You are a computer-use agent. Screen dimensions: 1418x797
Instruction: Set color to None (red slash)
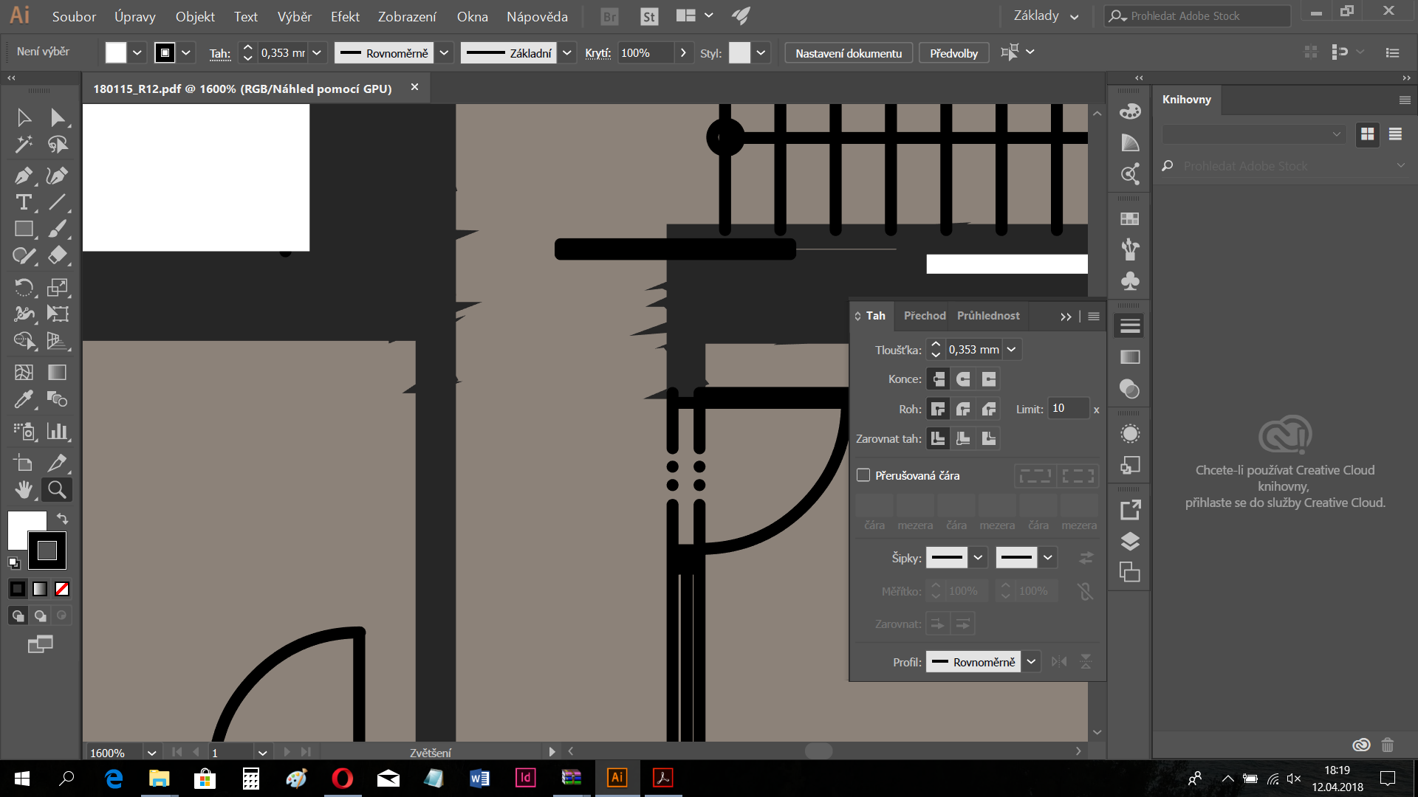pyautogui.click(x=62, y=589)
